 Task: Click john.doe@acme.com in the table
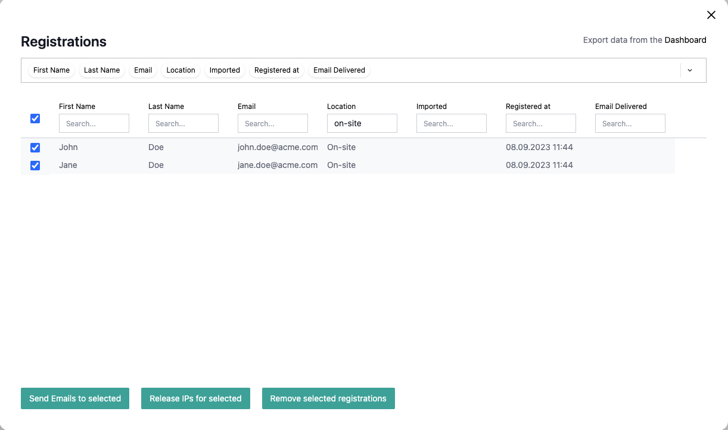click(278, 147)
